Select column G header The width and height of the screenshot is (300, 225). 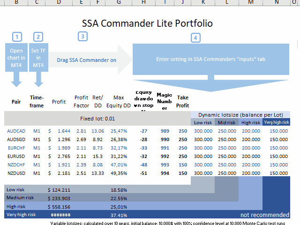click(119, 2)
